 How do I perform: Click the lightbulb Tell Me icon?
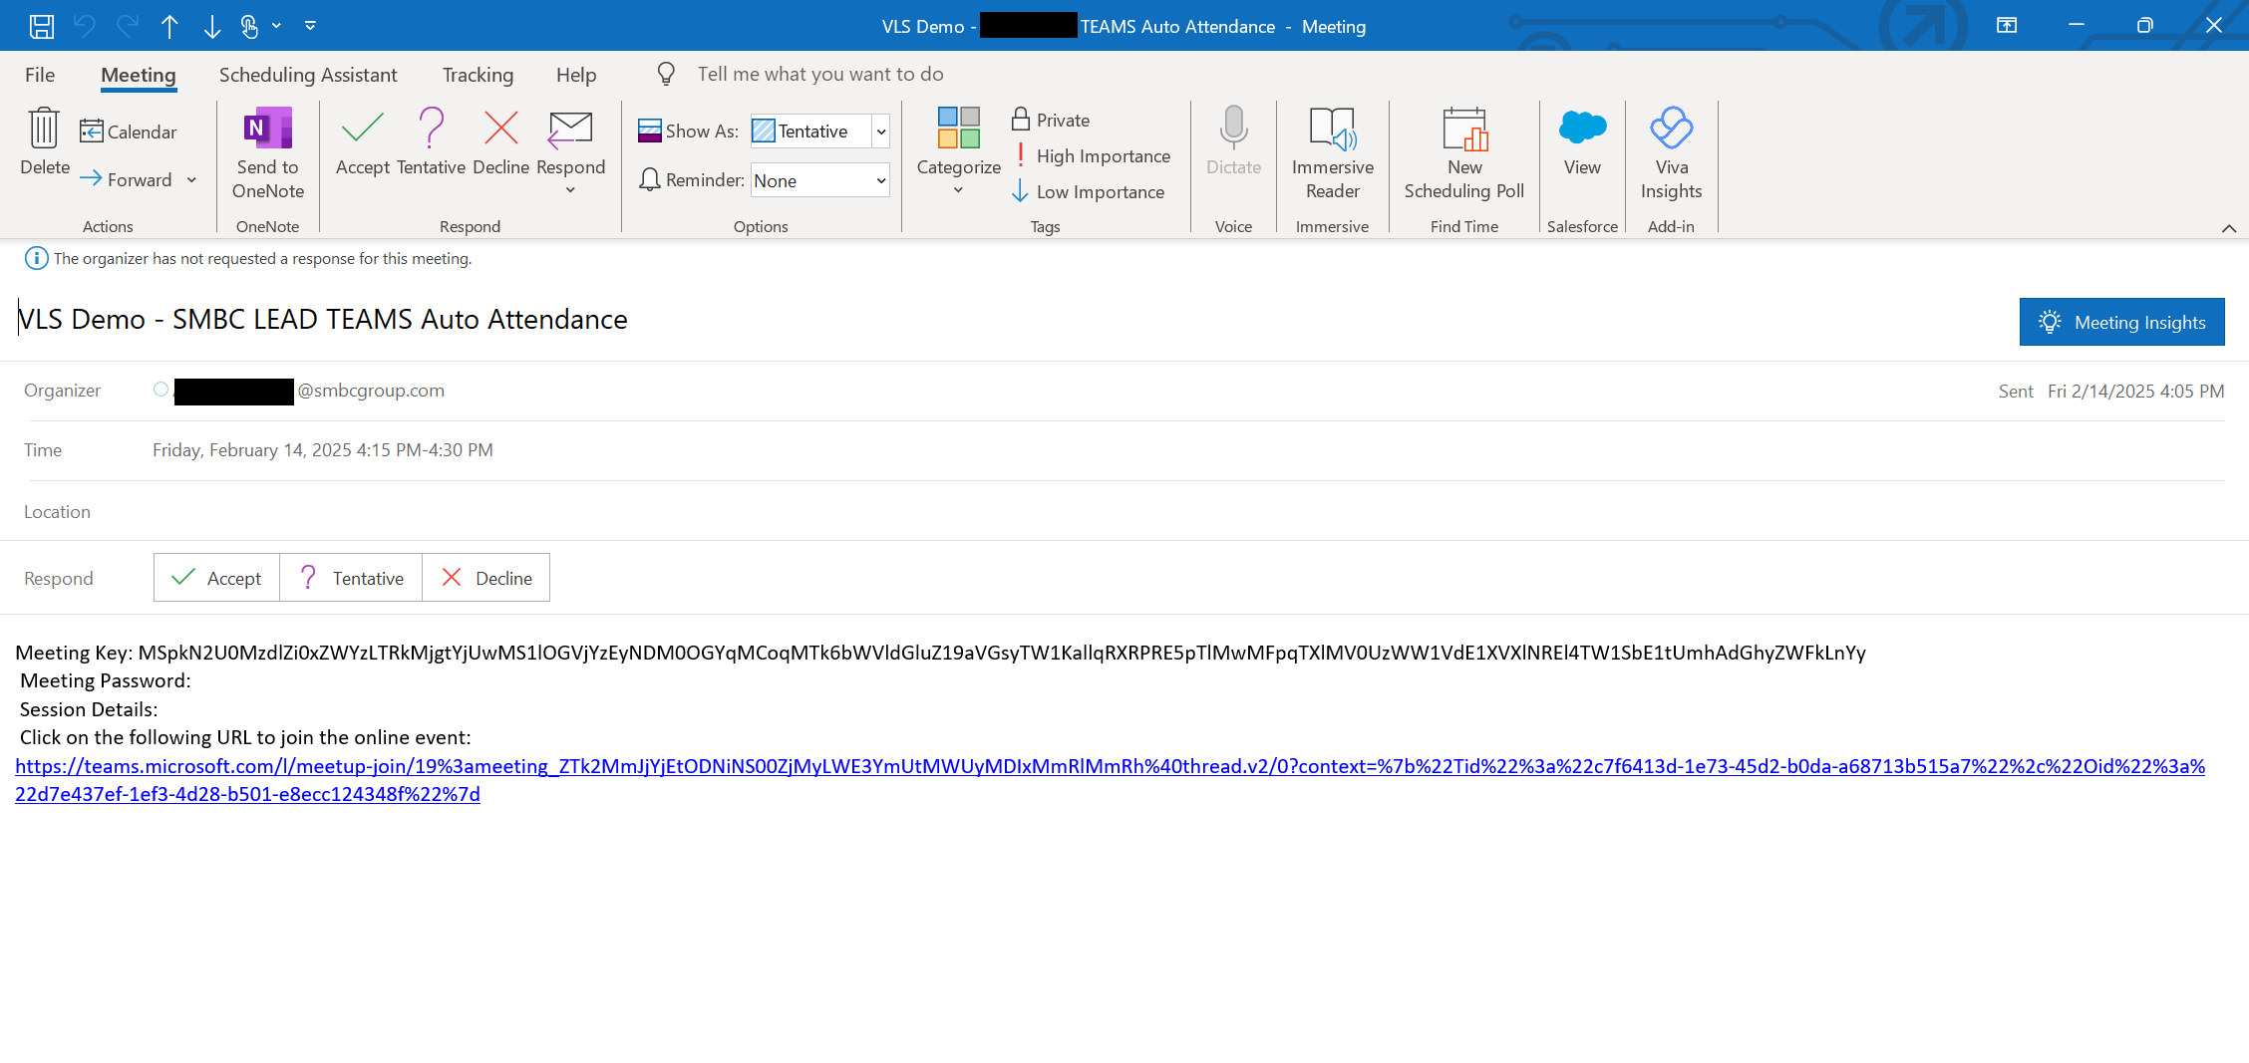click(x=666, y=74)
